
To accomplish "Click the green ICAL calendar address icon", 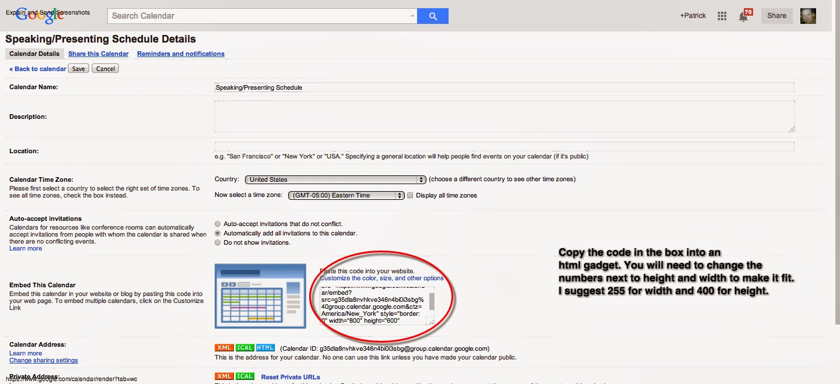I will point(244,348).
